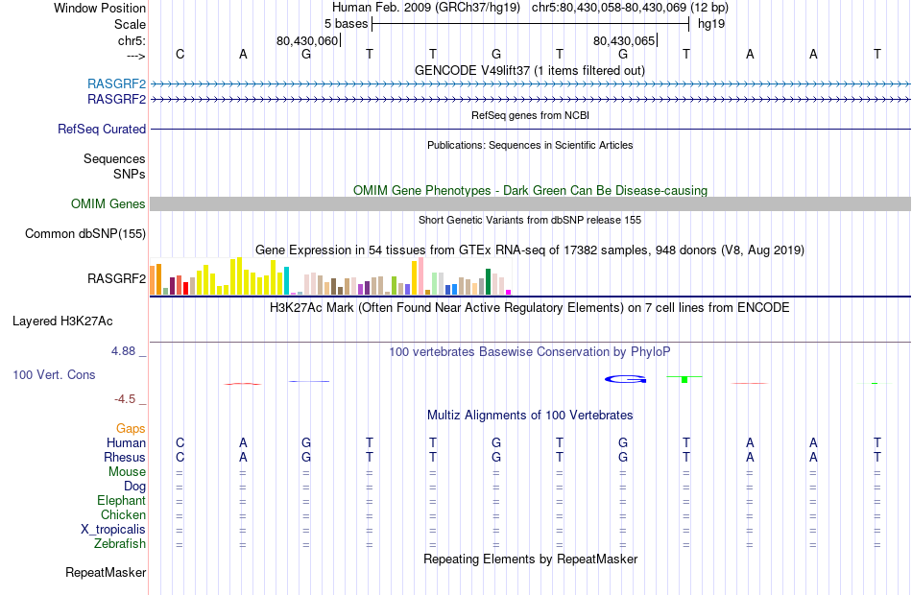Viewport: 912px width, 595px height.
Task: Select the Zebrafish alignment row label
Action: (x=120, y=544)
